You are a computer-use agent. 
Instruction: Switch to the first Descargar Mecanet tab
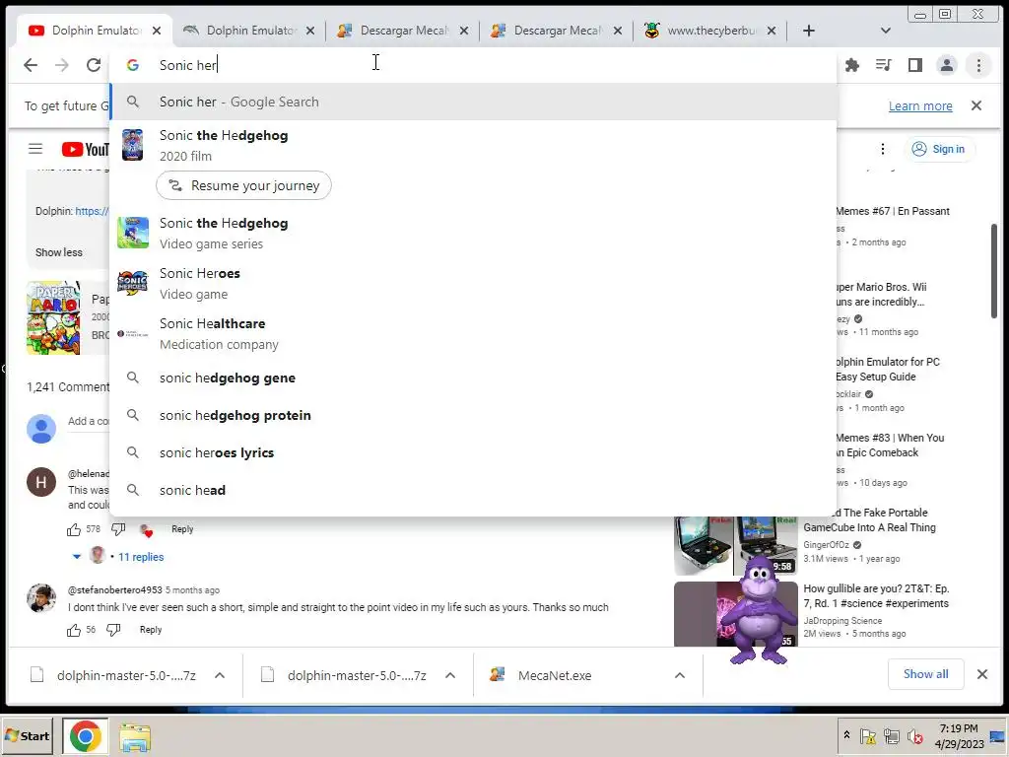[x=402, y=31]
